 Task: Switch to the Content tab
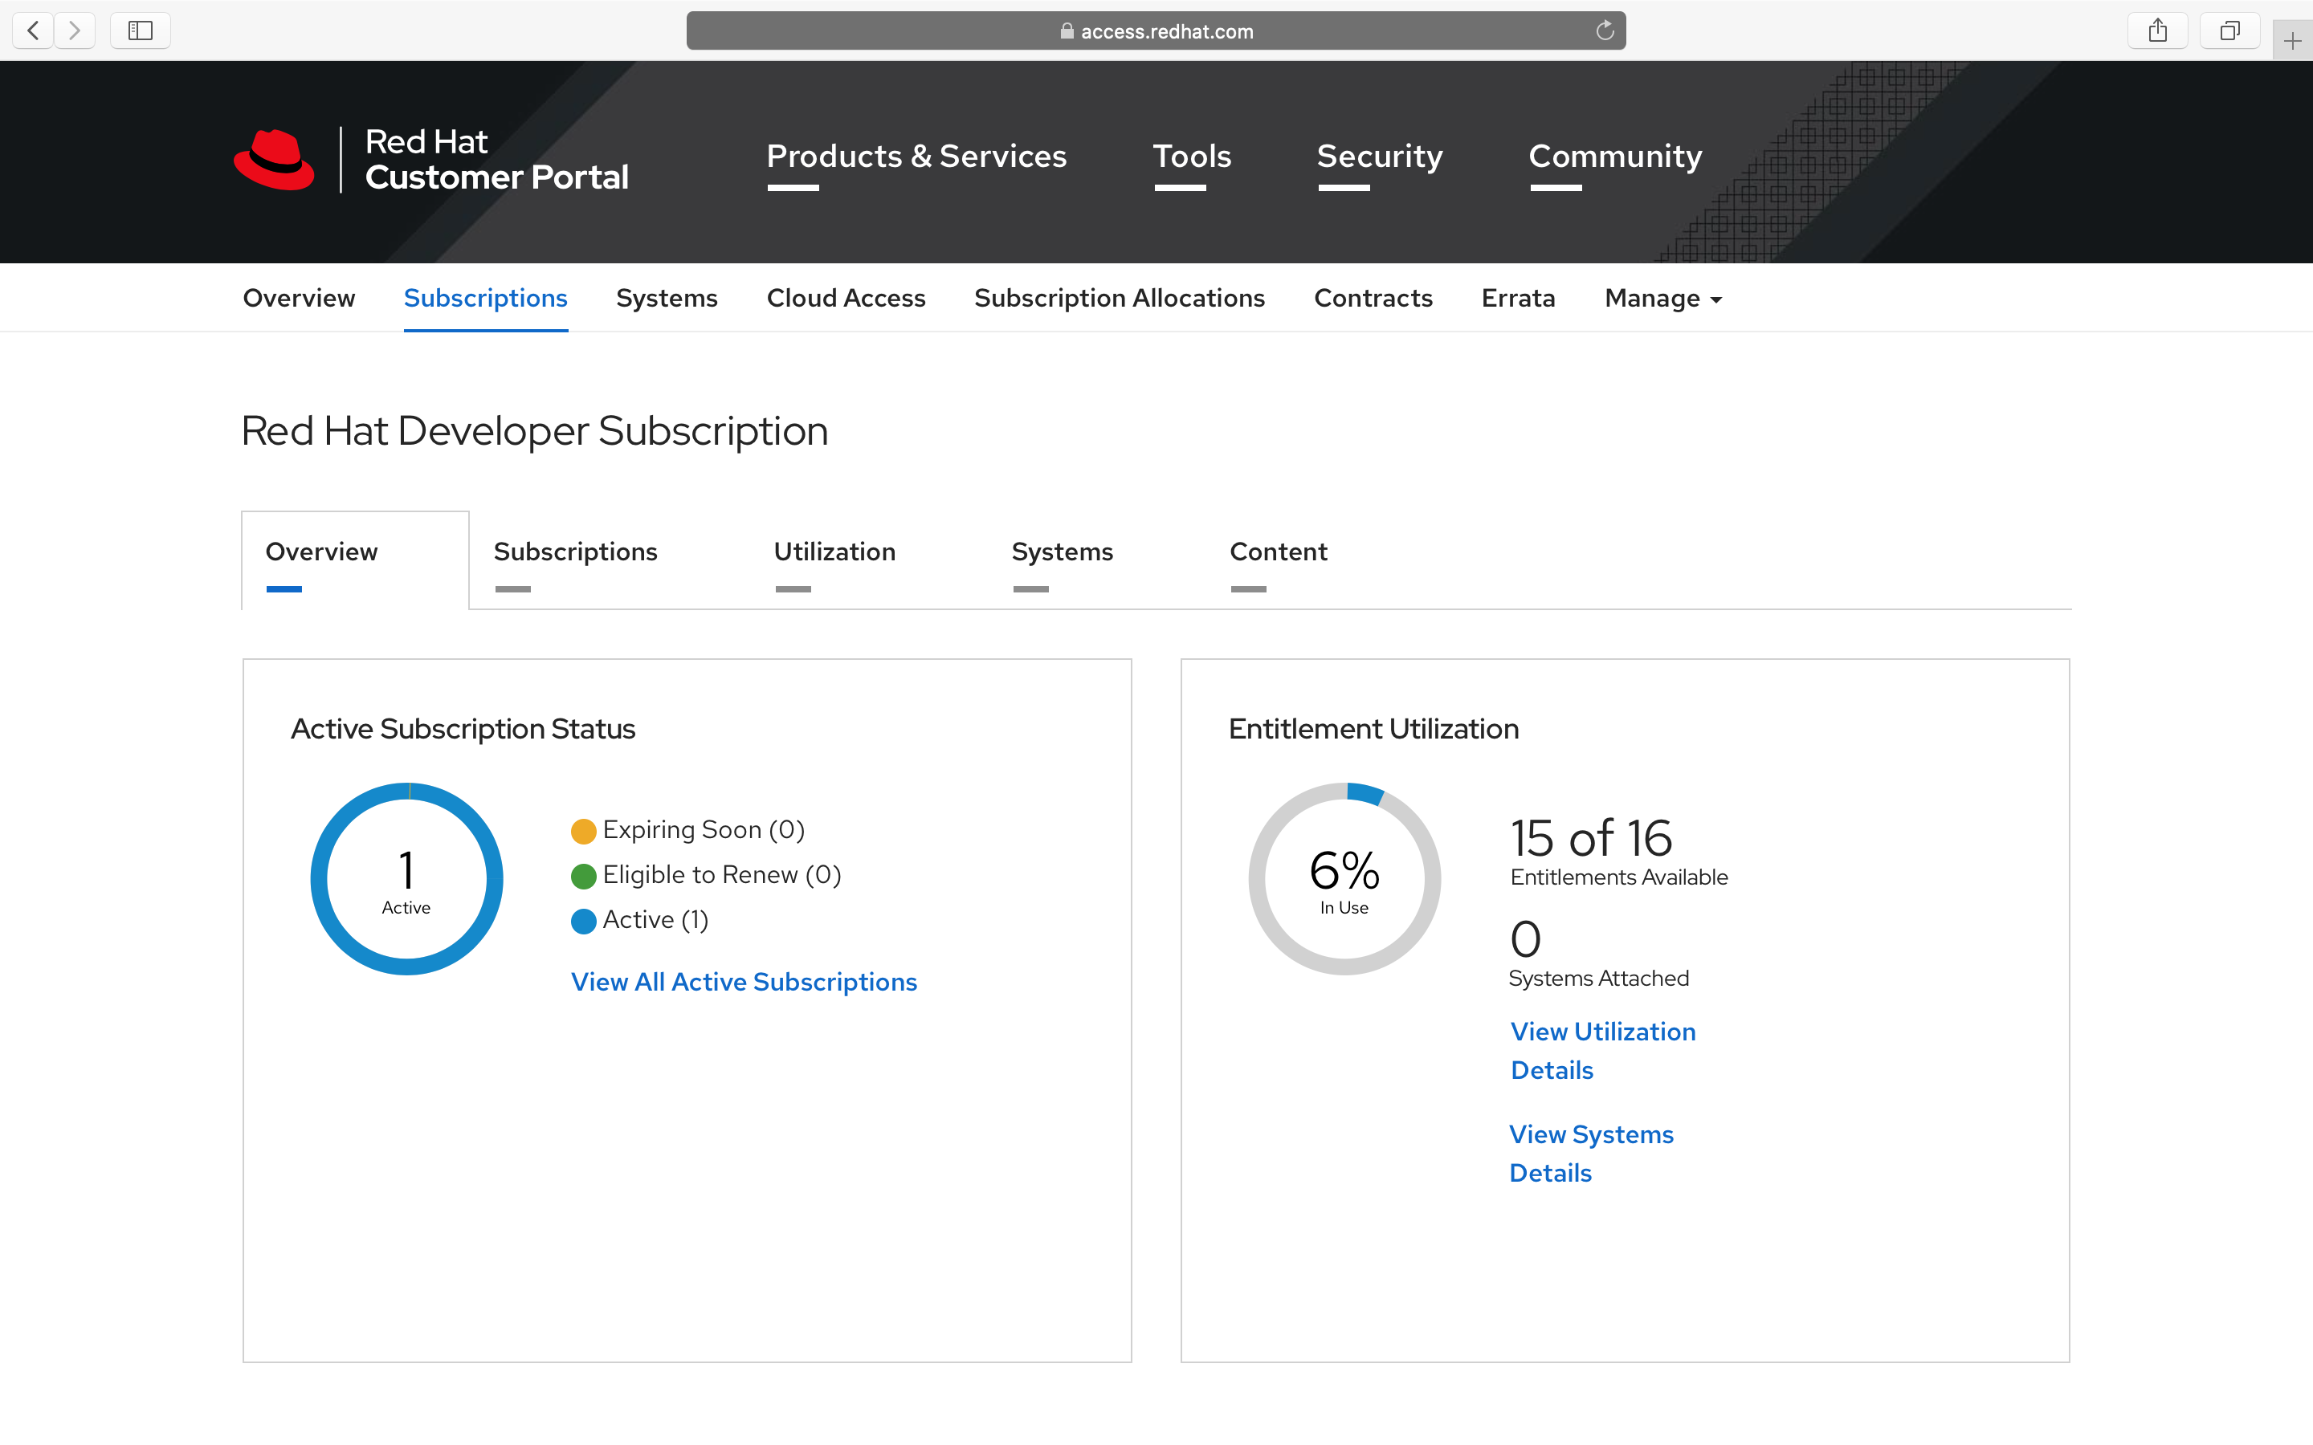tap(1278, 552)
